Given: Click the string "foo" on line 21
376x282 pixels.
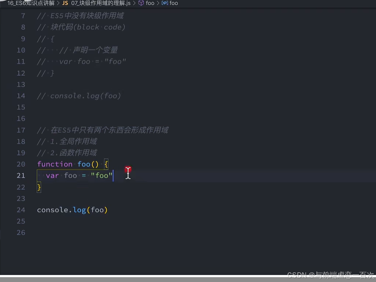Looking at the screenshot, I should click(102, 175).
